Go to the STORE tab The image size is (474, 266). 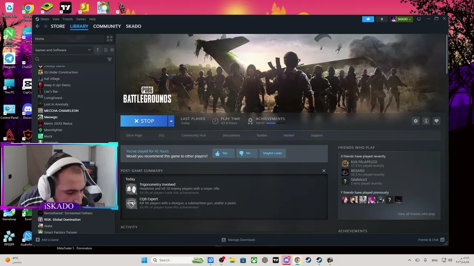point(58,26)
